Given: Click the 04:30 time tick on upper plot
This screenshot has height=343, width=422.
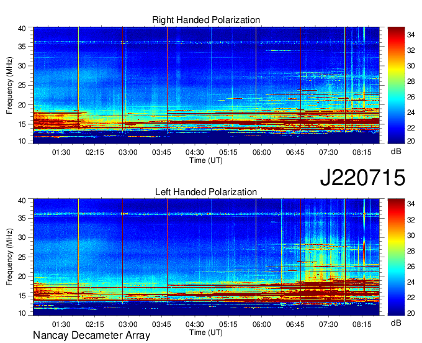Looking at the screenshot, I should 195,152.
